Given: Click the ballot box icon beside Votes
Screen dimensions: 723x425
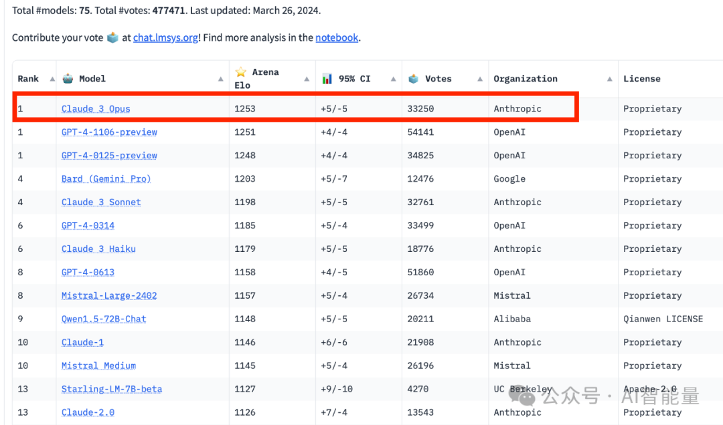Looking at the screenshot, I should 414,78.
